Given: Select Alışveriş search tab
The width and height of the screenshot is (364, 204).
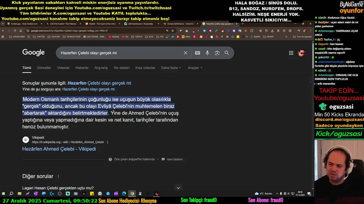Looking at the screenshot, I should (101, 68).
